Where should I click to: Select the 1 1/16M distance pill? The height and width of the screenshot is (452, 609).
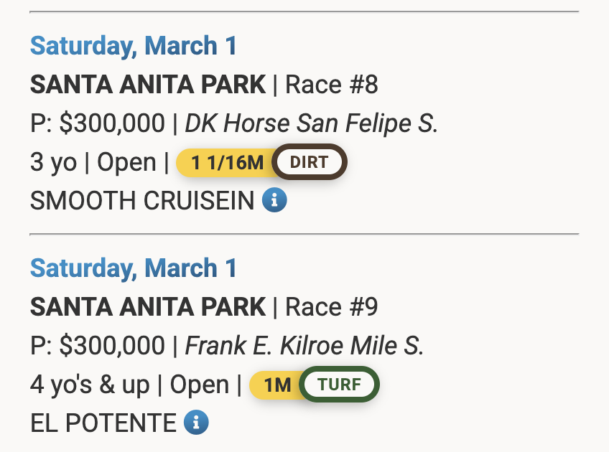tap(226, 163)
